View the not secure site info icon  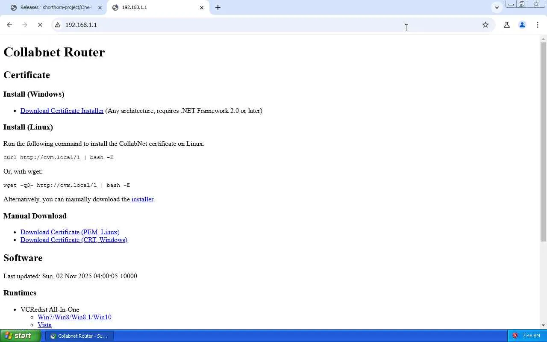[x=58, y=25]
